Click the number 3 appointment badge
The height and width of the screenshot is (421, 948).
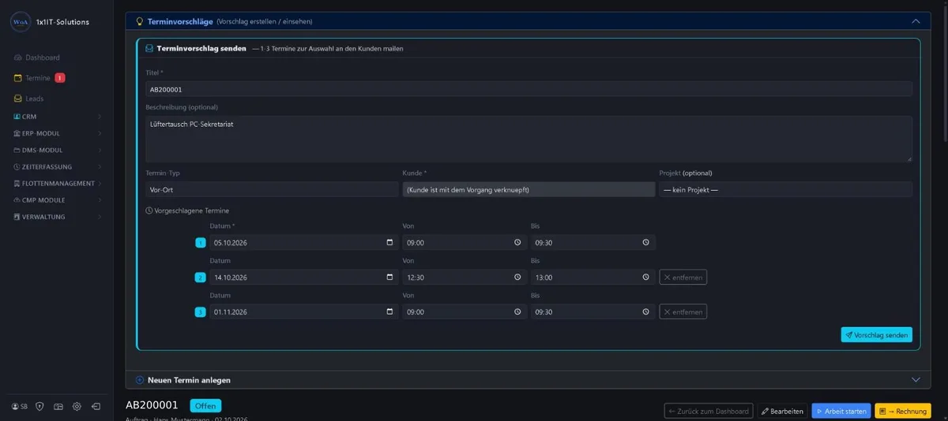pyautogui.click(x=201, y=312)
